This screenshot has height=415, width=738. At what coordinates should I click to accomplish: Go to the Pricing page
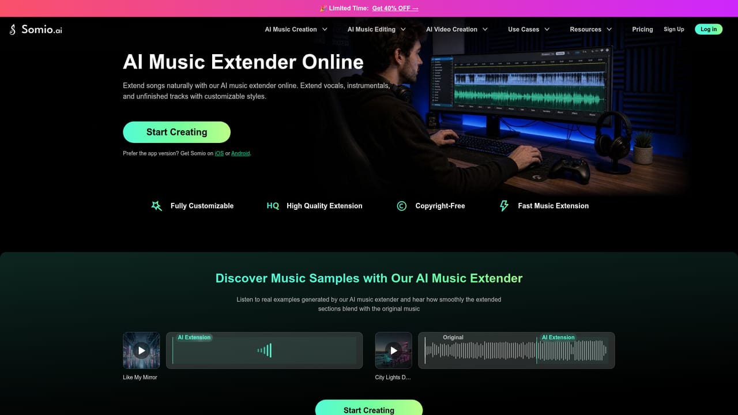point(642,29)
